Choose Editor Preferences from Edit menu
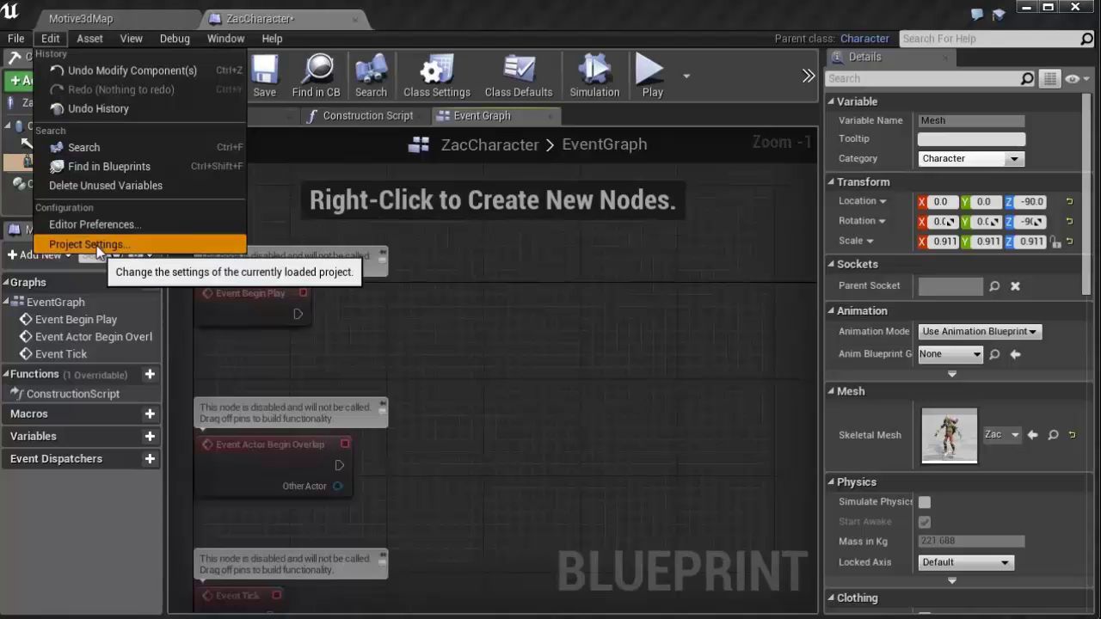The height and width of the screenshot is (619, 1101). pyautogui.click(x=93, y=224)
